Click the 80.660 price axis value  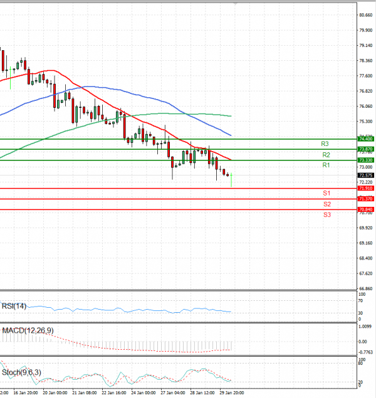(366, 15)
